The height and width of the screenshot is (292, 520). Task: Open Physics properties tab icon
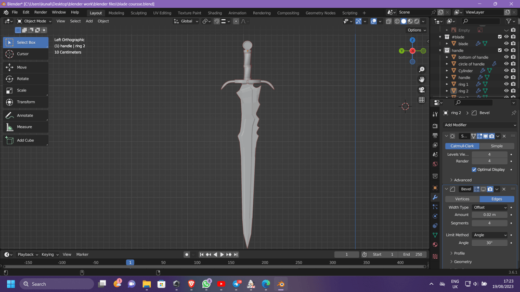click(x=435, y=216)
